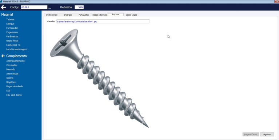Click the app icon in the title bar

(x=1, y=1)
